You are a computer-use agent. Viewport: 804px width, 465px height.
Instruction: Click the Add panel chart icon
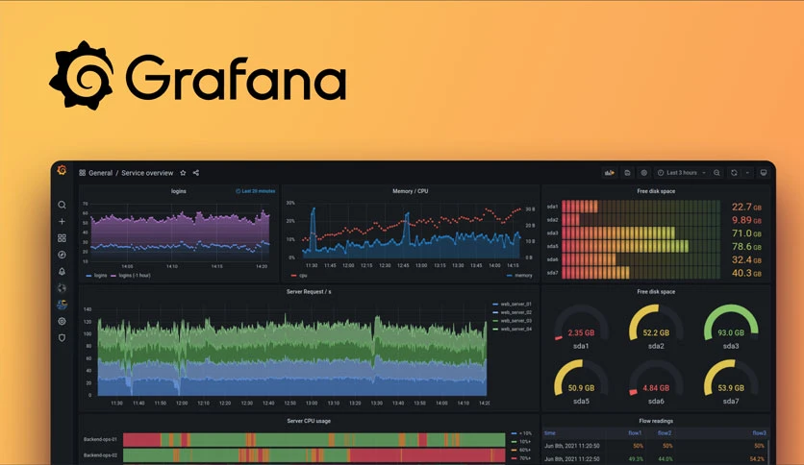(x=609, y=173)
